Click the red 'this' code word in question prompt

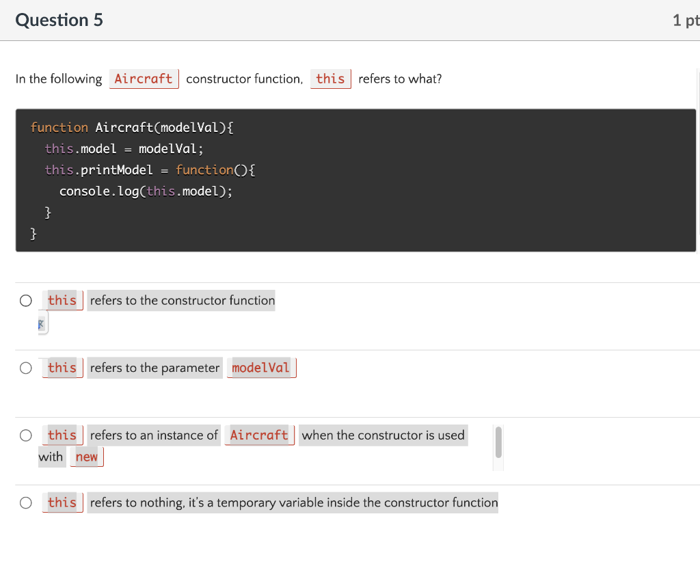coord(330,79)
